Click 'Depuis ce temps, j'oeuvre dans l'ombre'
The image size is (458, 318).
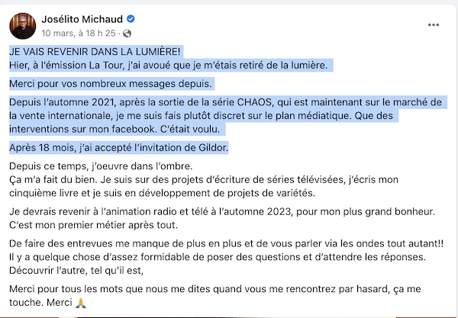pyautogui.click(x=101, y=166)
